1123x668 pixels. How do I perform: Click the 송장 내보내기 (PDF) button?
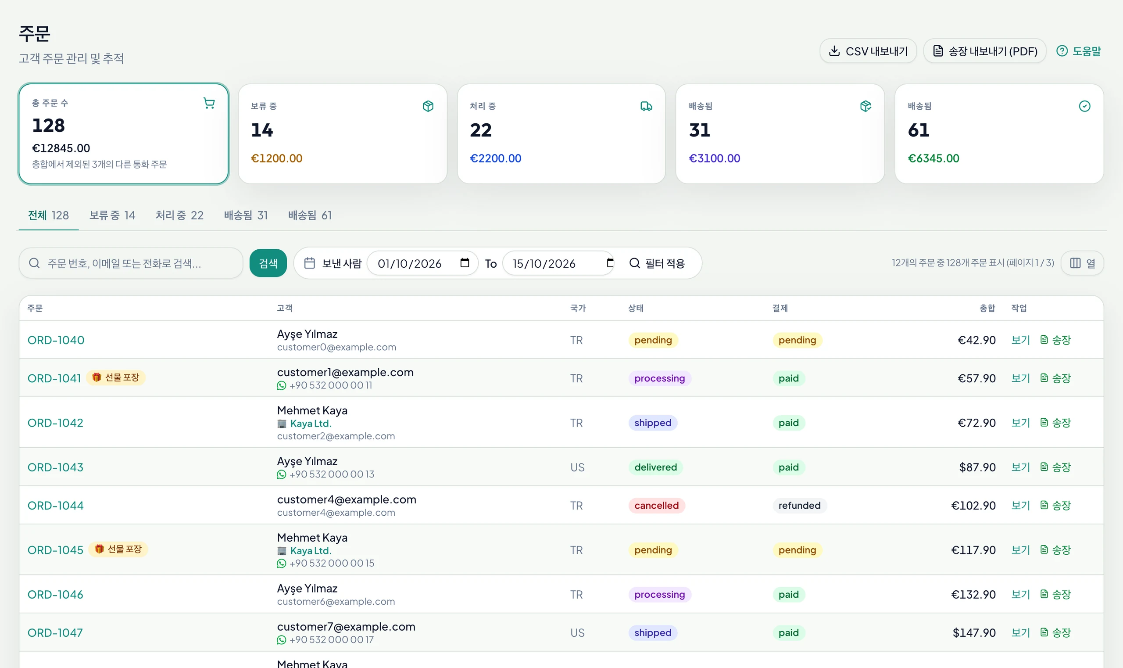click(x=985, y=51)
